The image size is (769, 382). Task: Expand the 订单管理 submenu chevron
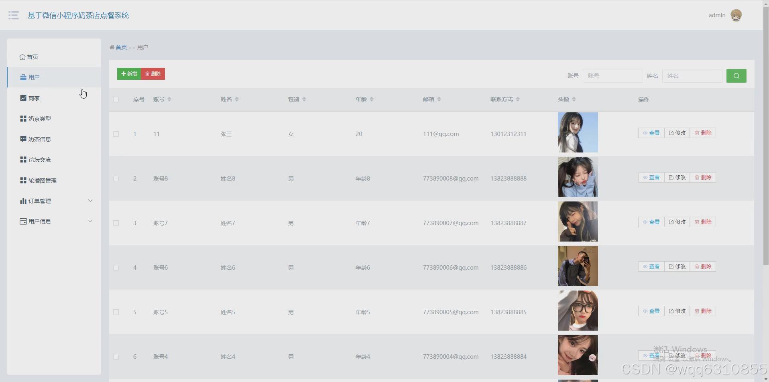pyautogui.click(x=90, y=201)
